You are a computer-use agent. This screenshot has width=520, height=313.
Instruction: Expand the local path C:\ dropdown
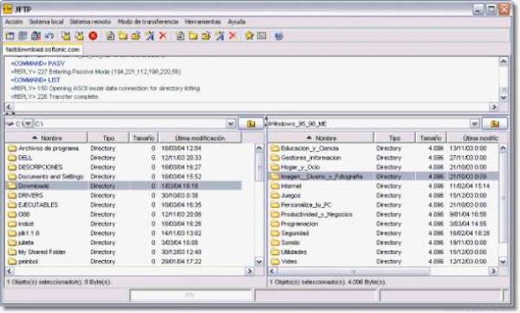[231, 124]
